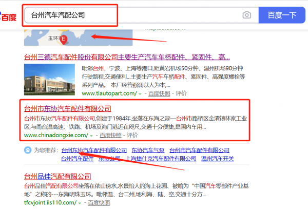Click 评价 next to the chinadongxie.com result
This screenshot has width=308, height=209.
point(131,135)
